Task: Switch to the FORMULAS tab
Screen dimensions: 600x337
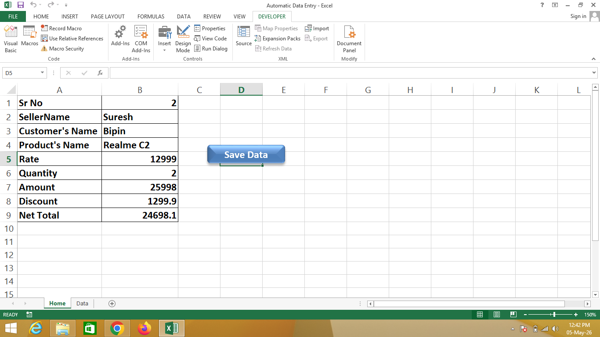Action: pyautogui.click(x=151, y=16)
